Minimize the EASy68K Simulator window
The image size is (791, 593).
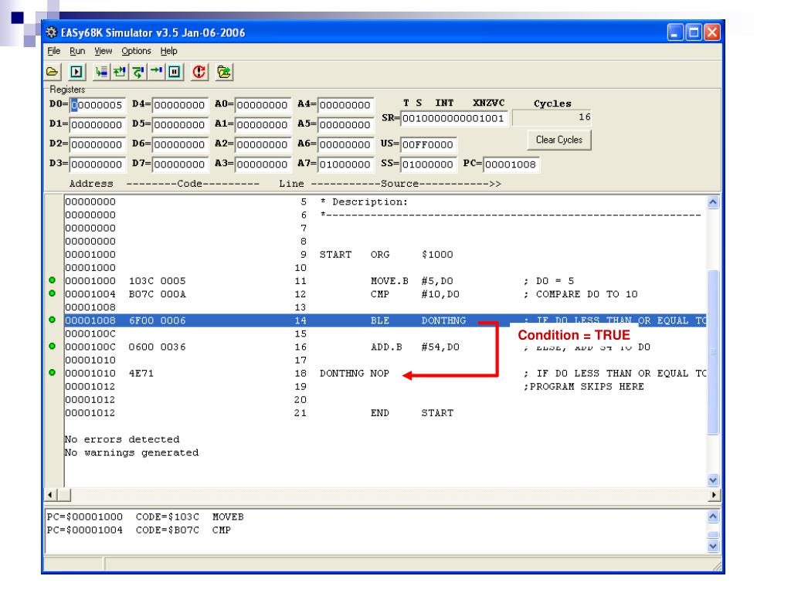click(x=675, y=32)
